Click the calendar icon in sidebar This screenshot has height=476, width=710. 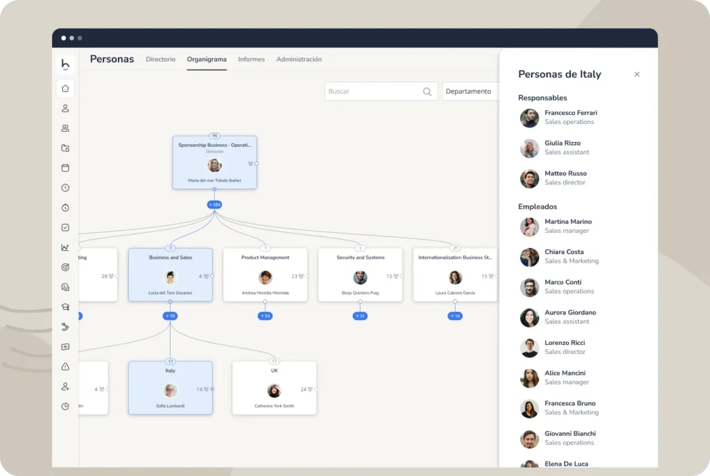pyautogui.click(x=65, y=168)
